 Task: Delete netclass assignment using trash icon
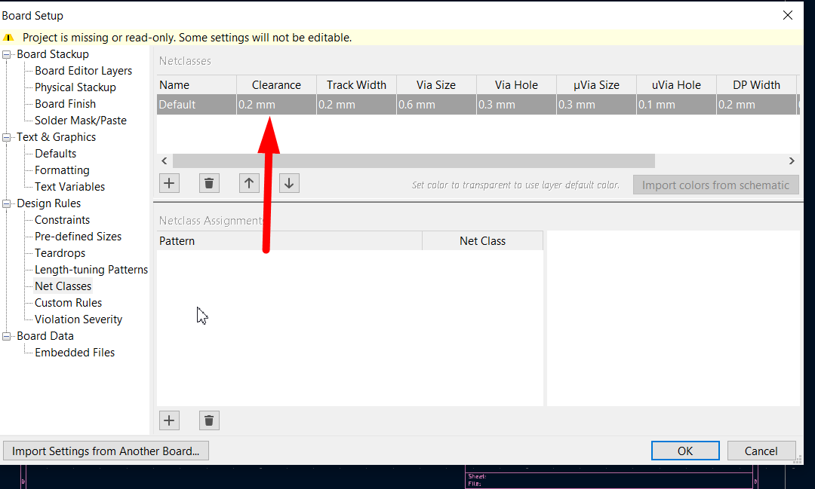[x=209, y=420]
